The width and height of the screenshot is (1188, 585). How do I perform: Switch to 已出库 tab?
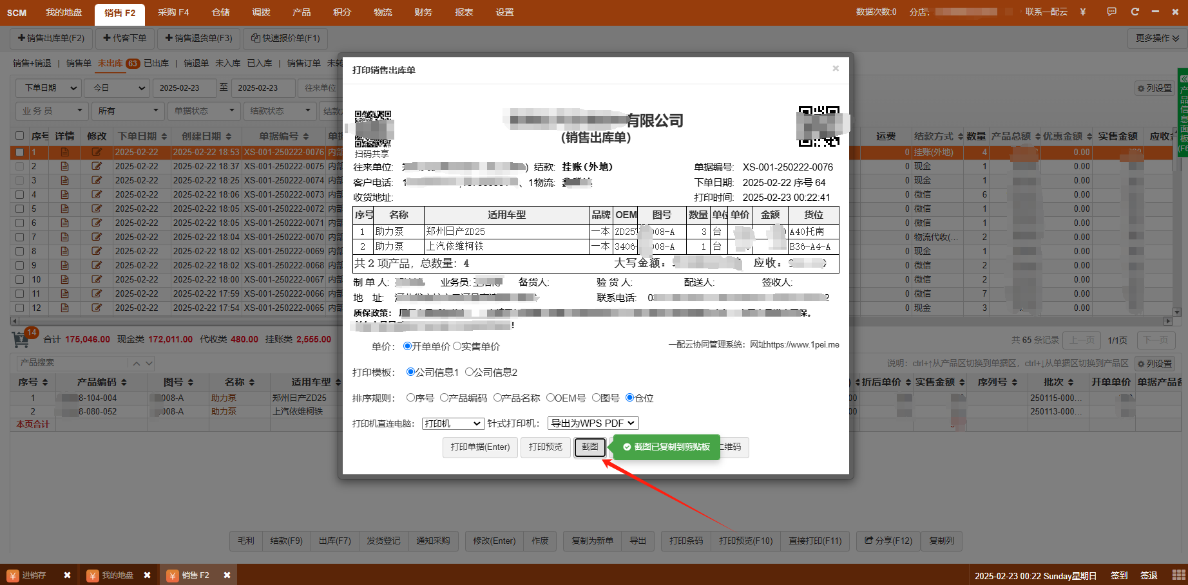tap(157, 63)
